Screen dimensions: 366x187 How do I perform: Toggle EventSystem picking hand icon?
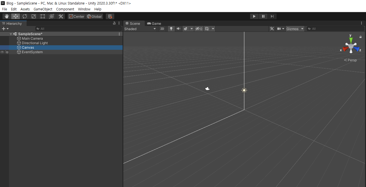[x=7, y=52]
